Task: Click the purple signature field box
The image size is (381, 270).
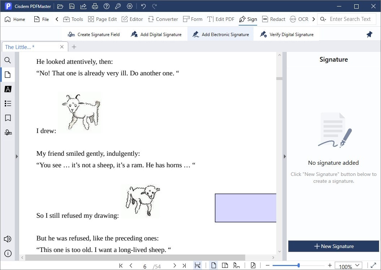Action: coord(246,208)
